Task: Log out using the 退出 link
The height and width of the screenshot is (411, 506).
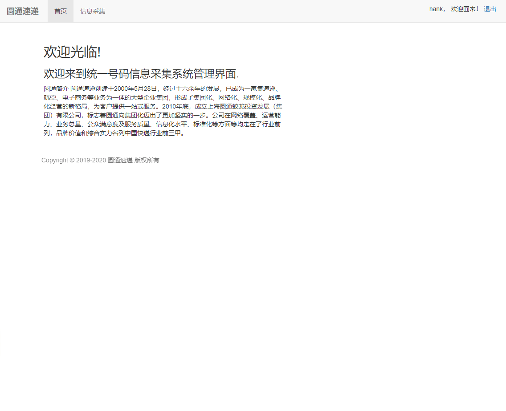Action: coord(490,9)
